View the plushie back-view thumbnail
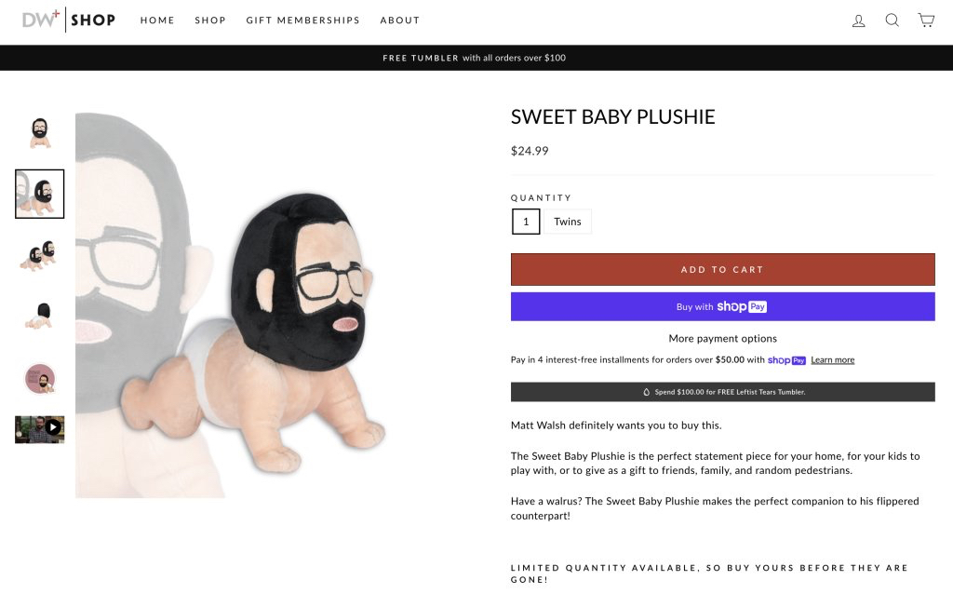The width and height of the screenshot is (953, 607). (x=40, y=316)
